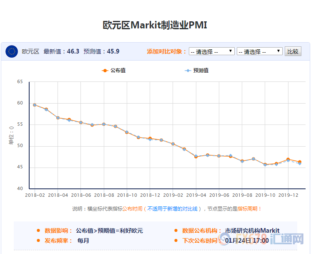Select the last orange data point of the series
Viewport: 311px width, 254px height.
coord(300,162)
